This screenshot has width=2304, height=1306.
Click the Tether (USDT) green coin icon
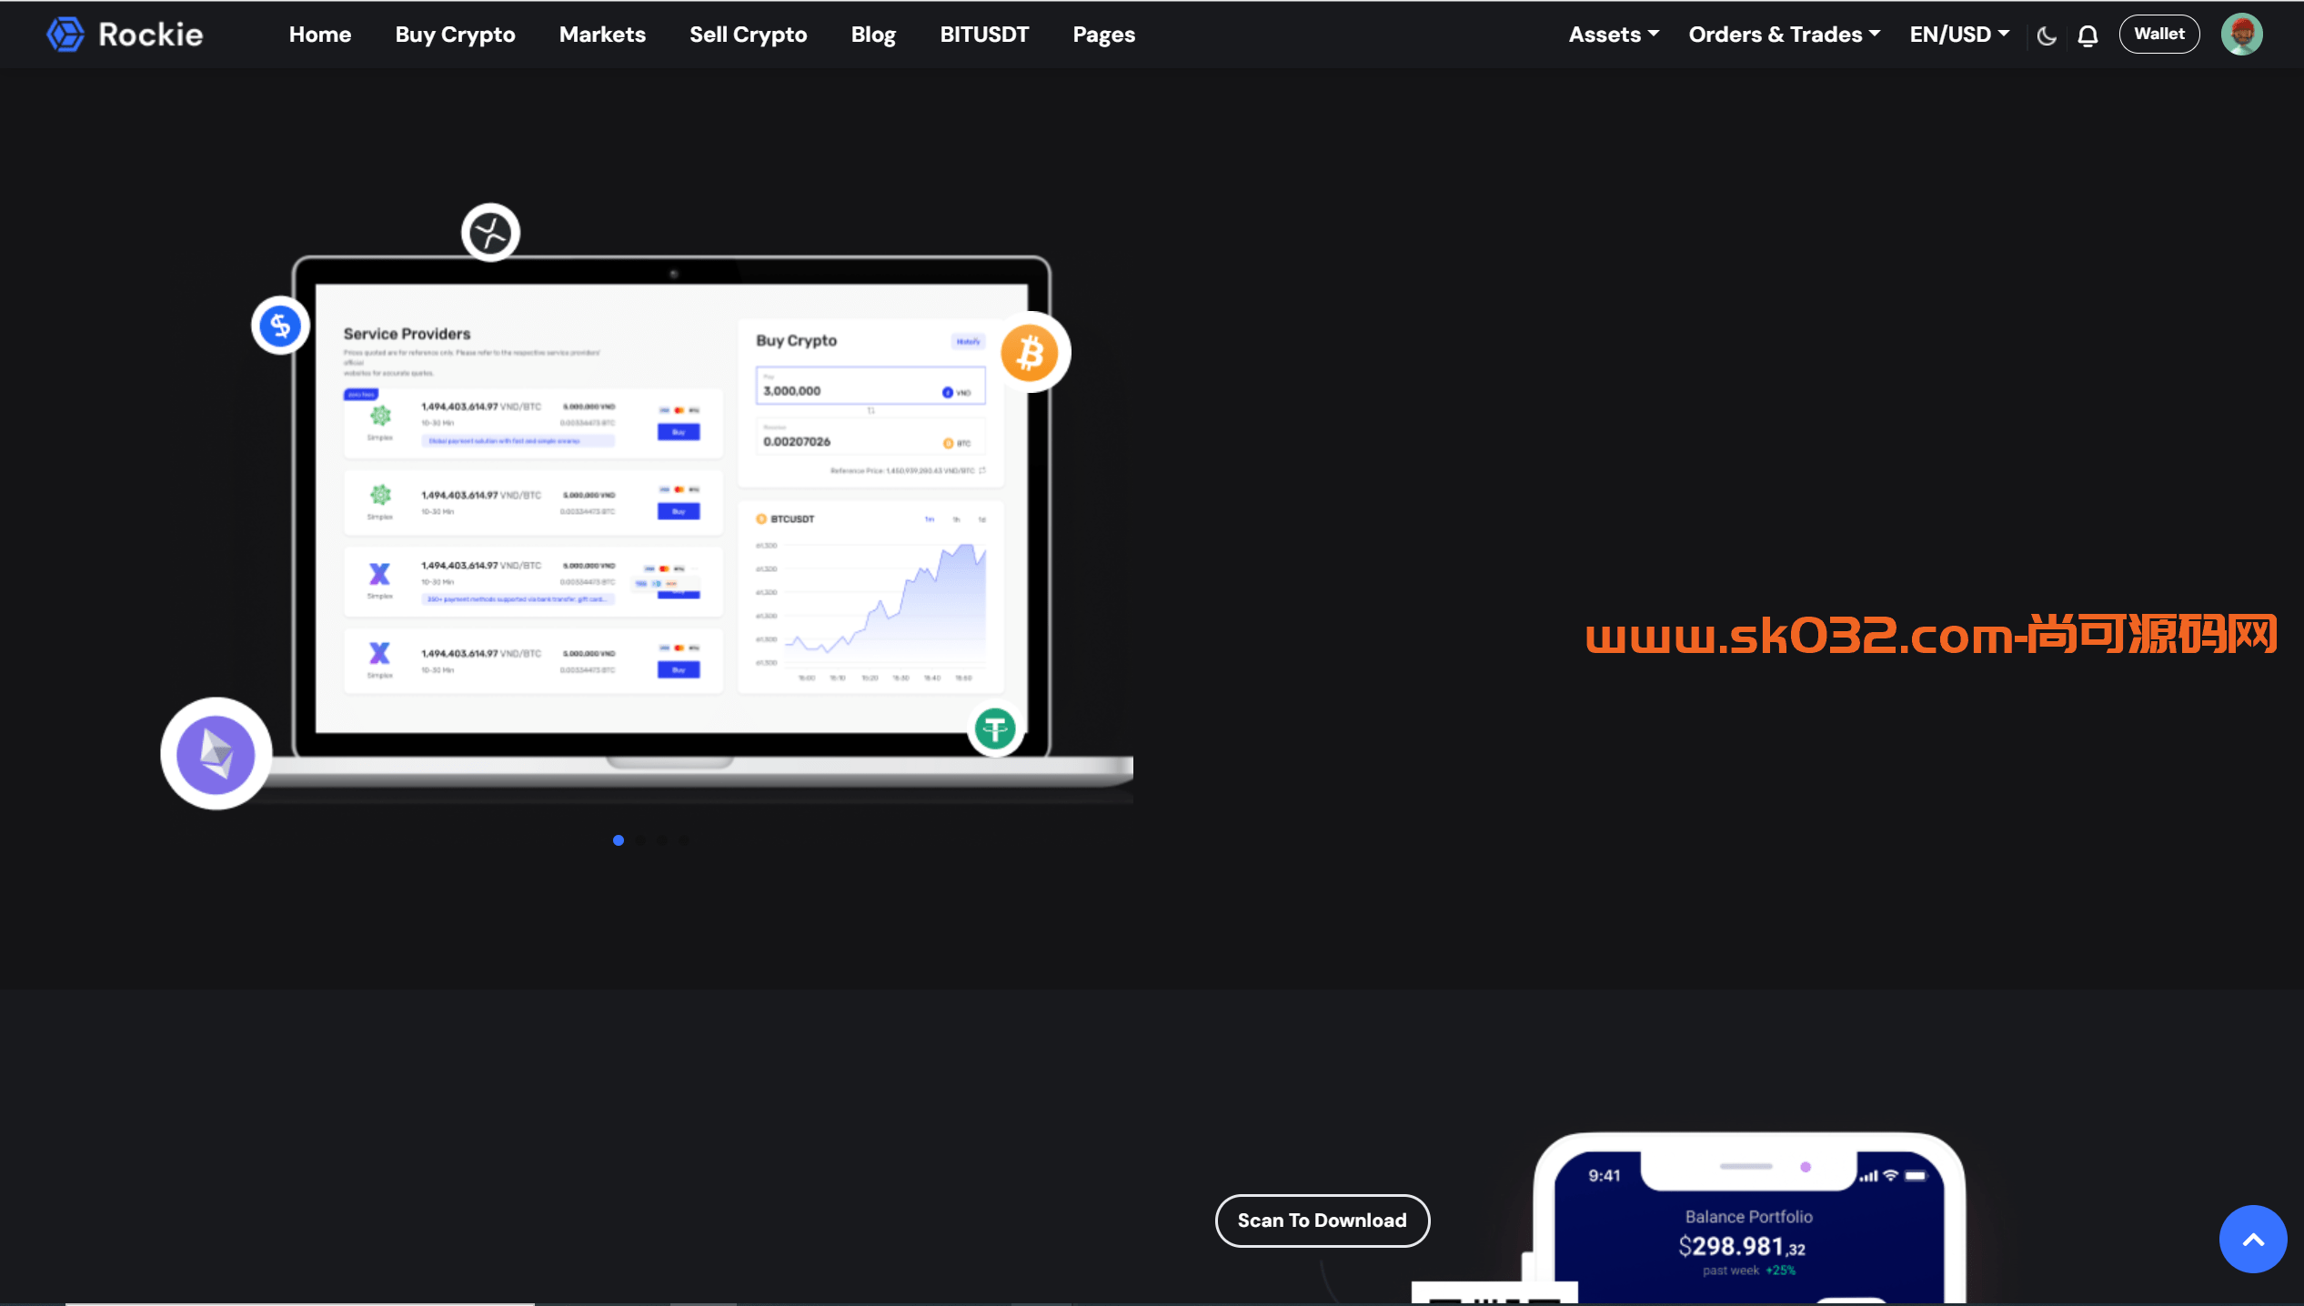click(994, 729)
